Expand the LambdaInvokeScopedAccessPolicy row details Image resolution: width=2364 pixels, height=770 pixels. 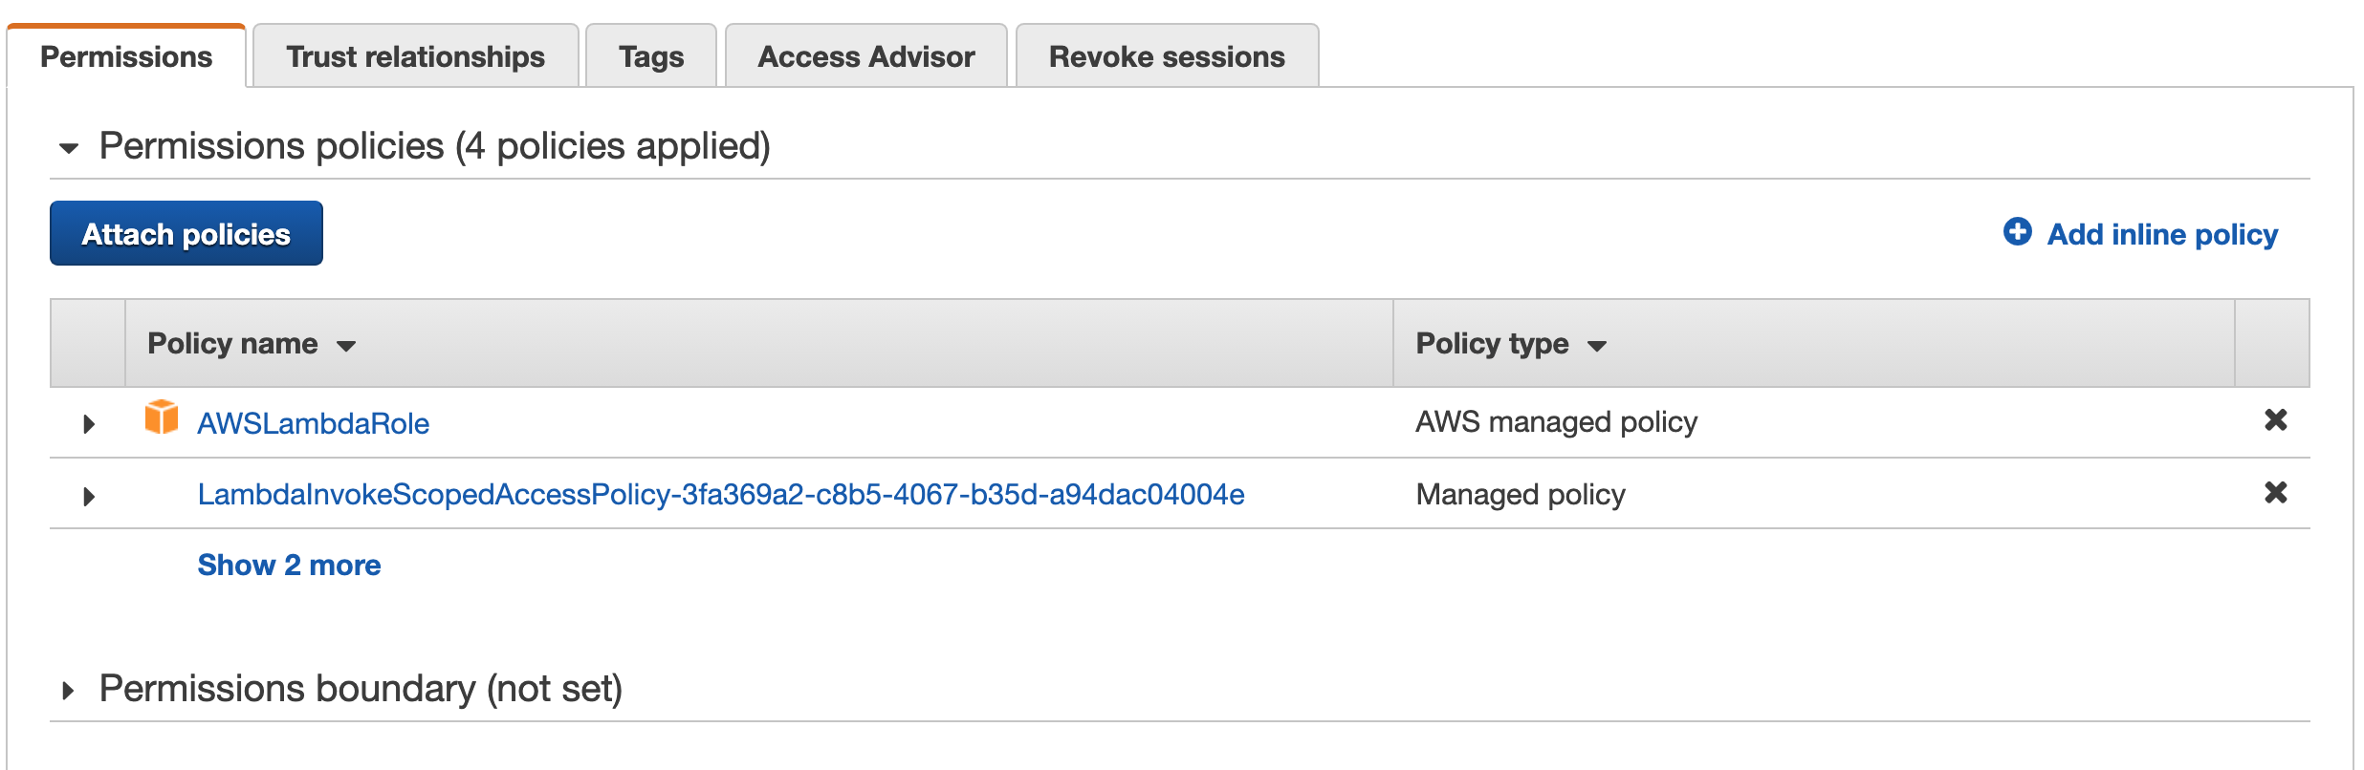pos(89,496)
